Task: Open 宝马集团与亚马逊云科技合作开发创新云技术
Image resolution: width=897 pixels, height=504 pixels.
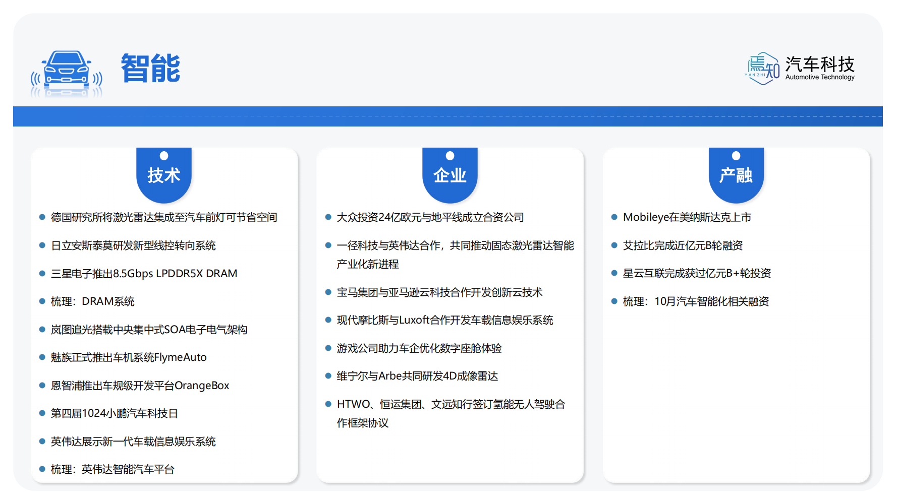Action: (440, 292)
